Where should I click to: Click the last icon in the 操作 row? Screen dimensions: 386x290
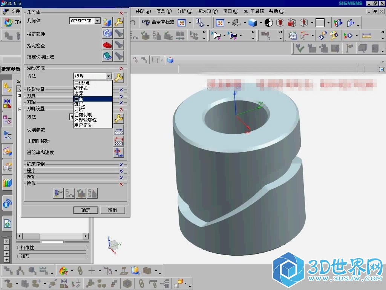(92, 193)
